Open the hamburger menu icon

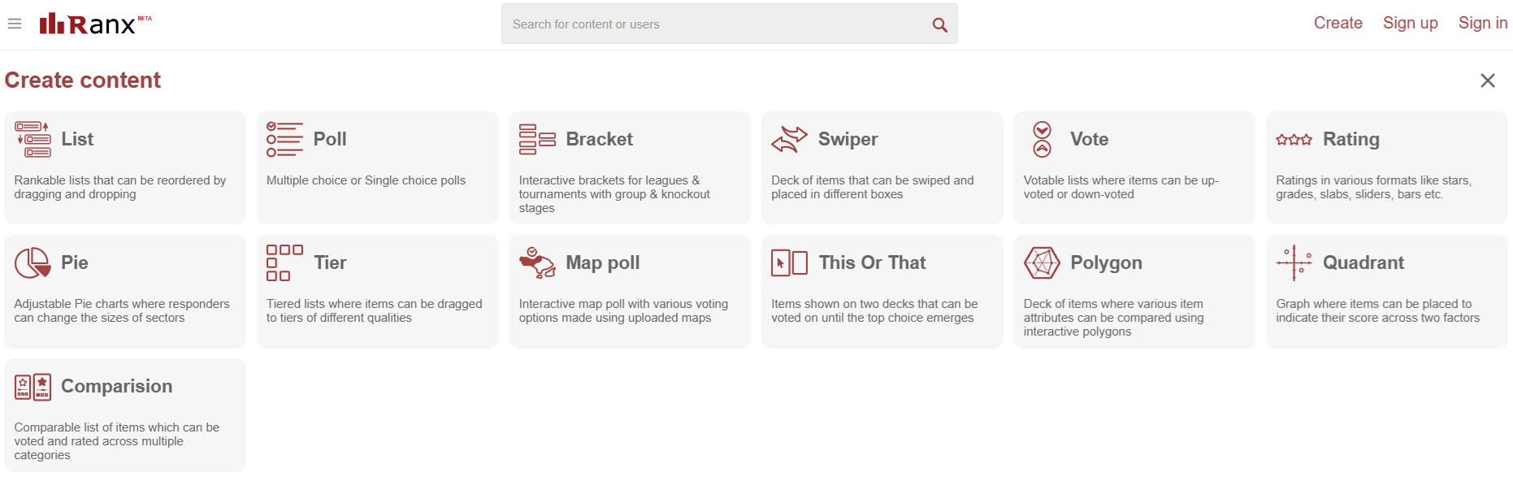(x=15, y=24)
